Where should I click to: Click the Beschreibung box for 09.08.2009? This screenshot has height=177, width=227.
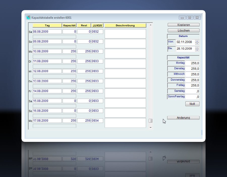(x=125, y=44)
